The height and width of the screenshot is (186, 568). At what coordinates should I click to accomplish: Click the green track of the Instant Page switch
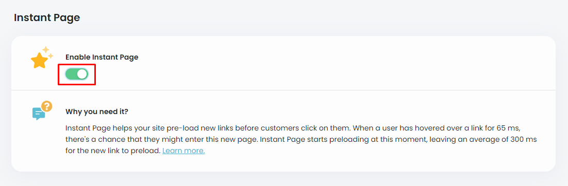[x=71, y=74]
